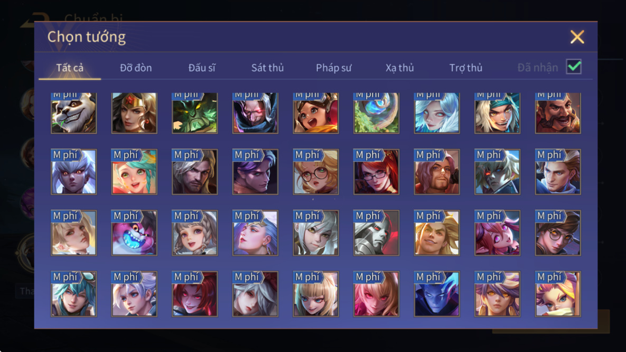Select the teal-haired winking hero
This screenshot has height=352, width=626.
[74, 294]
